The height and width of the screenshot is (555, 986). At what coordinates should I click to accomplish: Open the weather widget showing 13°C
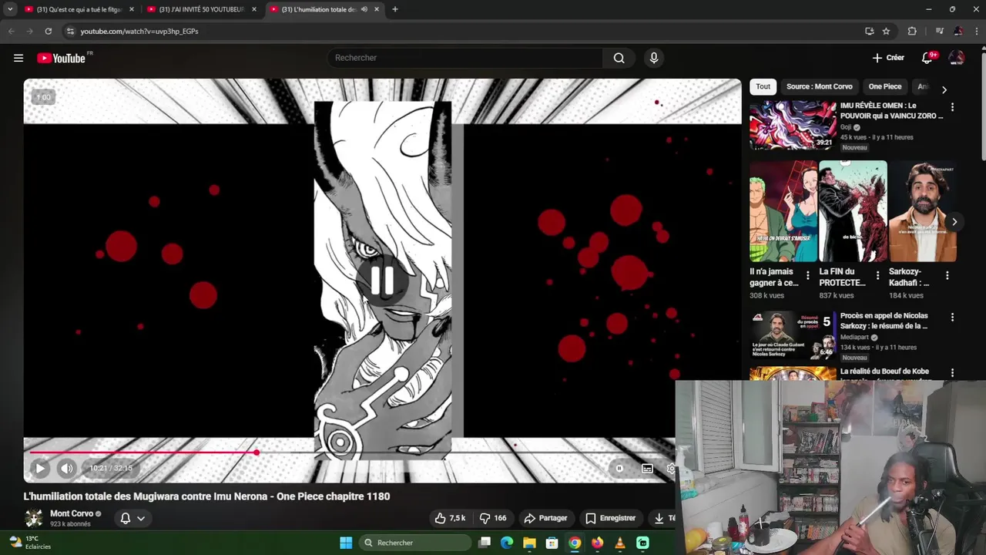[x=31, y=543]
